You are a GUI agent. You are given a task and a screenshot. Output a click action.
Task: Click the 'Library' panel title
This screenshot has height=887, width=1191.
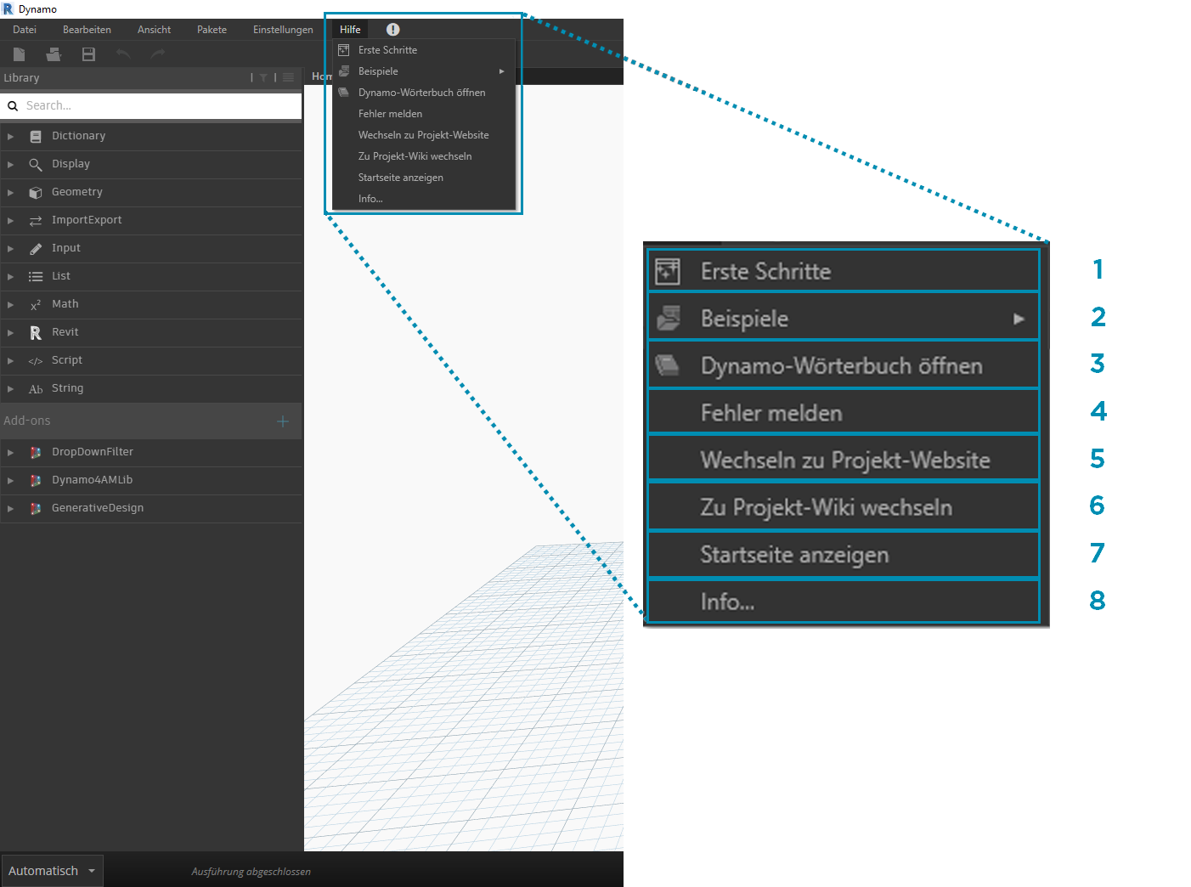click(x=21, y=77)
